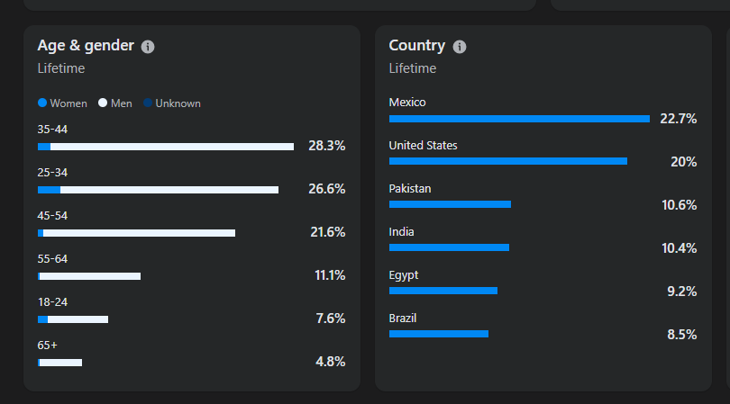Click the 55-64 age group bar
Screen dimensions: 730x404
[89, 276]
